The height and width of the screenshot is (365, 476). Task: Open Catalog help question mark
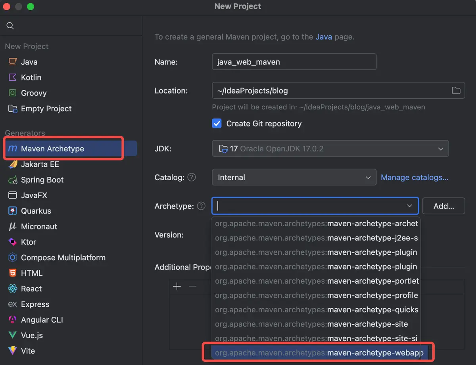[192, 177]
